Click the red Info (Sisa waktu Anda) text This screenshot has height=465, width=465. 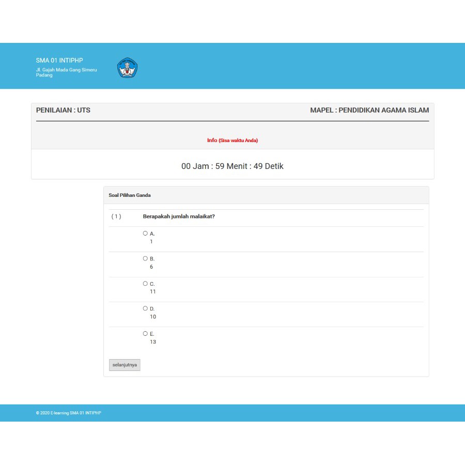click(x=232, y=140)
